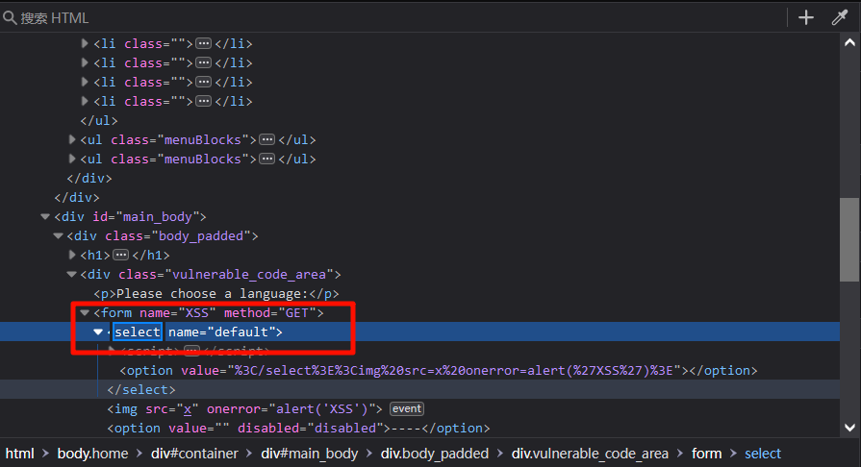Click the vertical scrollbar thumb
The height and width of the screenshot is (467, 861).
pyautogui.click(x=849, y=240)
